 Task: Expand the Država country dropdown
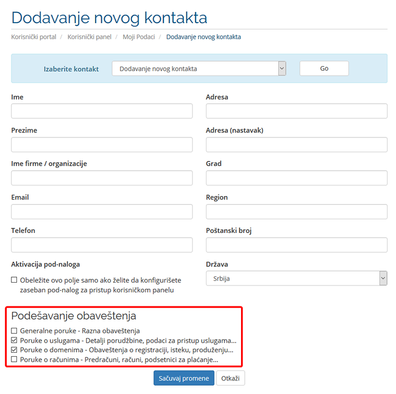[x=296, y=279]
